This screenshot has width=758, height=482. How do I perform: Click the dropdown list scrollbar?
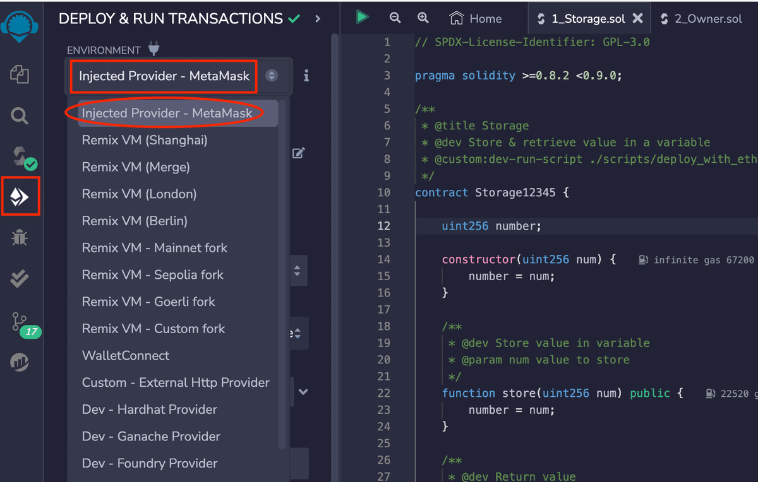click(x=283, y=274)
